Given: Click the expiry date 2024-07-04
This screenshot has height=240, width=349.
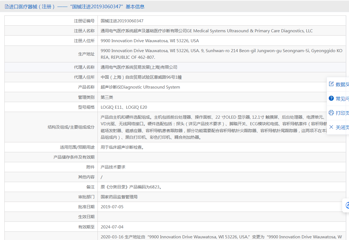Looking at the screenshot, I should point(112,227).
